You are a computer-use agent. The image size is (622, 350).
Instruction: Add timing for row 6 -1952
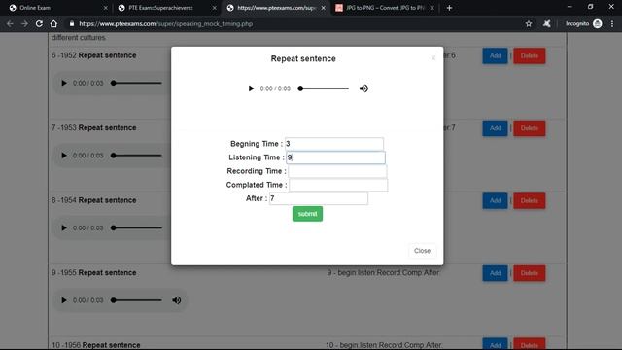495,56
